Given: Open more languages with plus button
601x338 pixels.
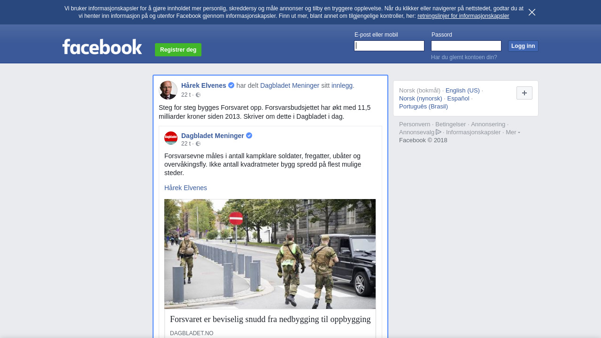Looking at the screenshot, I should [524, 93].
